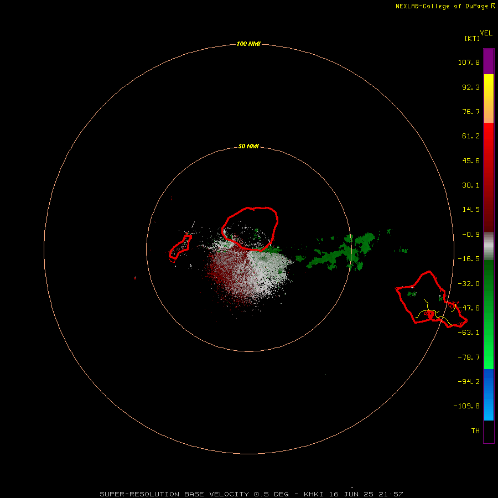Click the 100 NMI range ring label

[x=248, y=44]
